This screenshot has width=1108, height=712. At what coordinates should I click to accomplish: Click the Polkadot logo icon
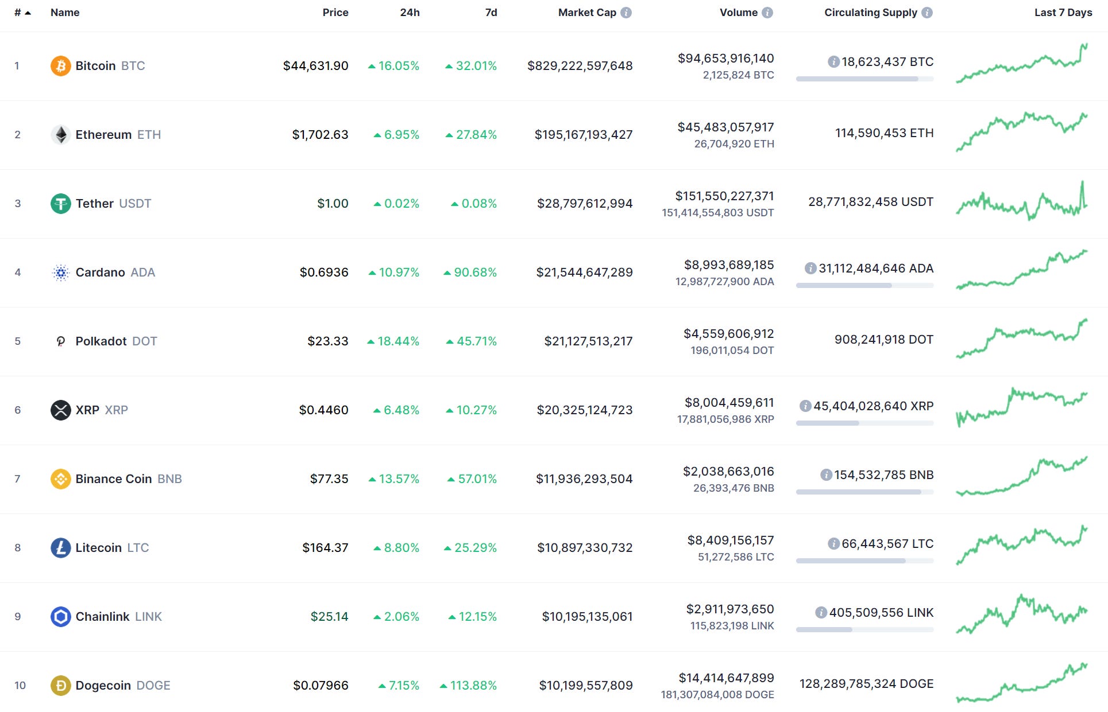60,341
